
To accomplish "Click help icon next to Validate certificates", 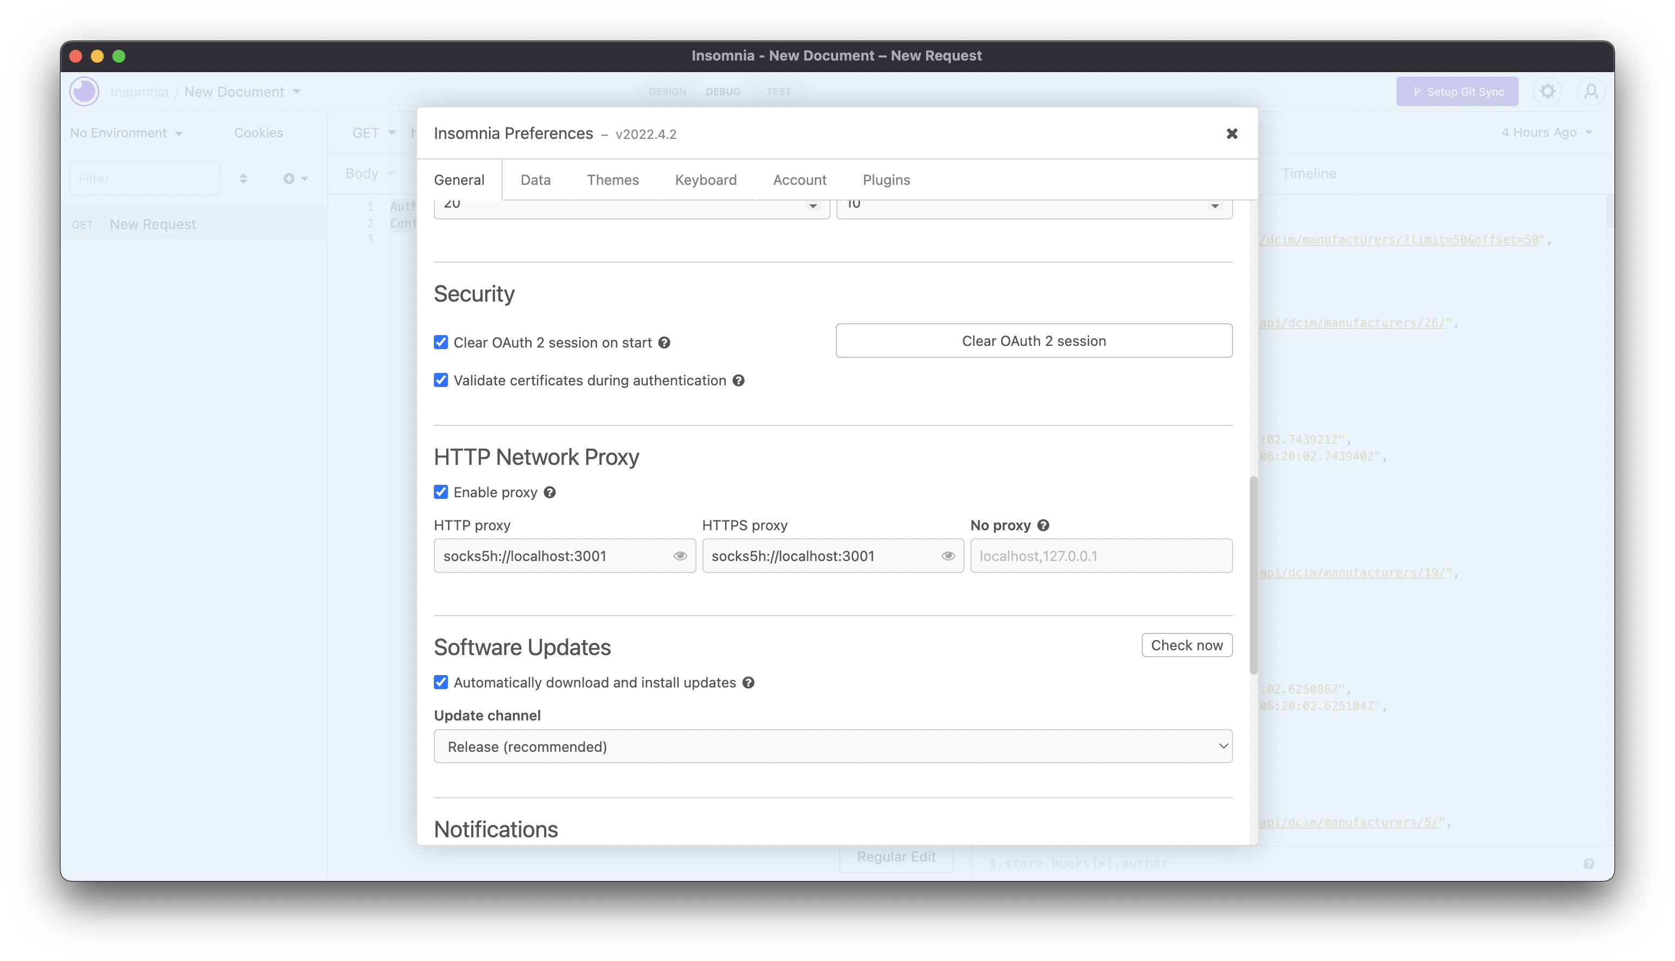I will [738, 380].
